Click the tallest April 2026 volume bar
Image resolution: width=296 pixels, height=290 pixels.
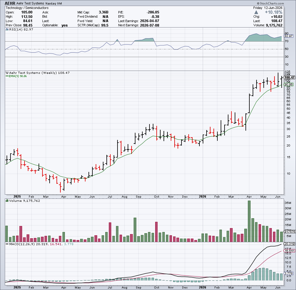[x=249, y=221]
